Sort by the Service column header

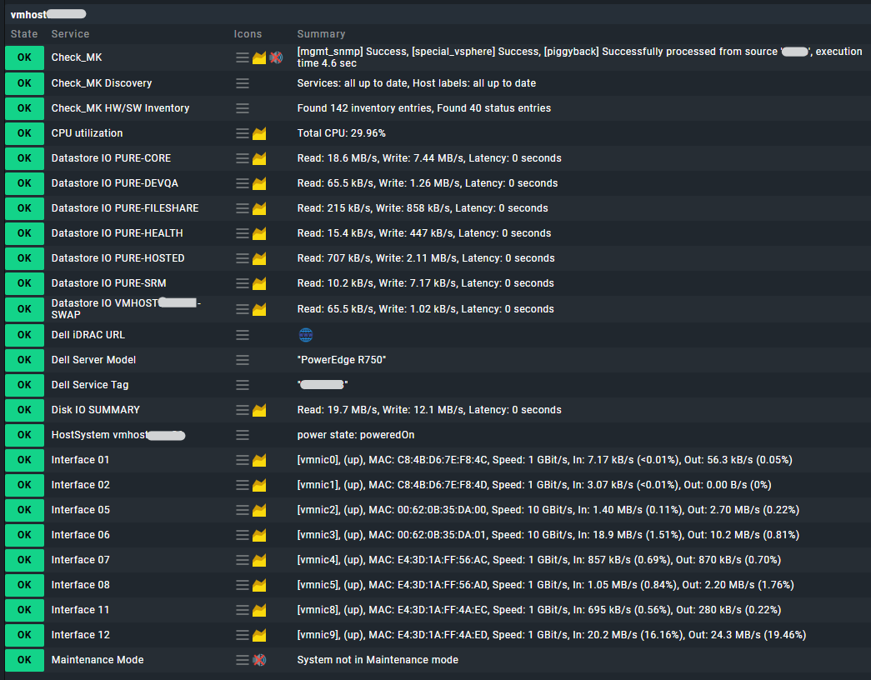point(70,34)
